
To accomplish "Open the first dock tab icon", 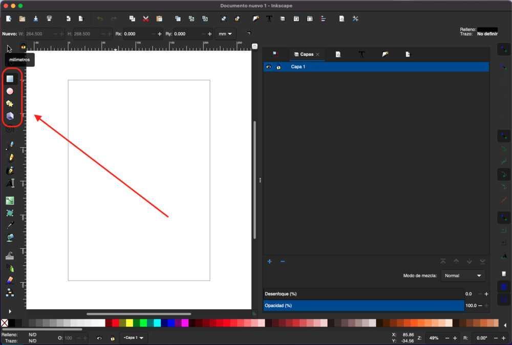I will [275, 54].
